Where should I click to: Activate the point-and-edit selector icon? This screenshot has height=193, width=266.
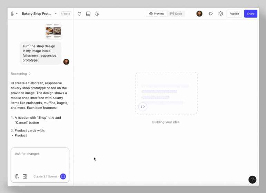point(97,14)
